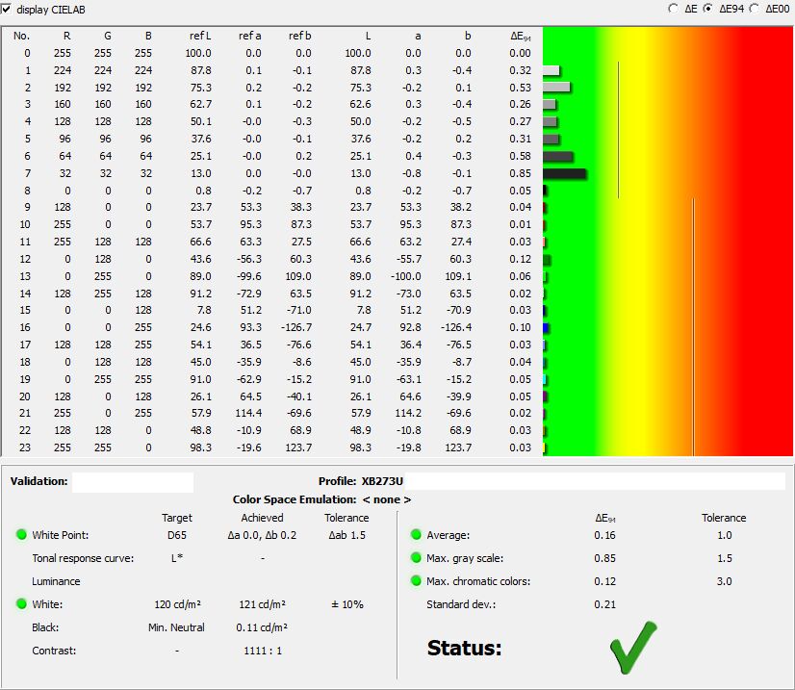
Task: Click the ΔE94 bar for row 2
Action: point(556,88)
